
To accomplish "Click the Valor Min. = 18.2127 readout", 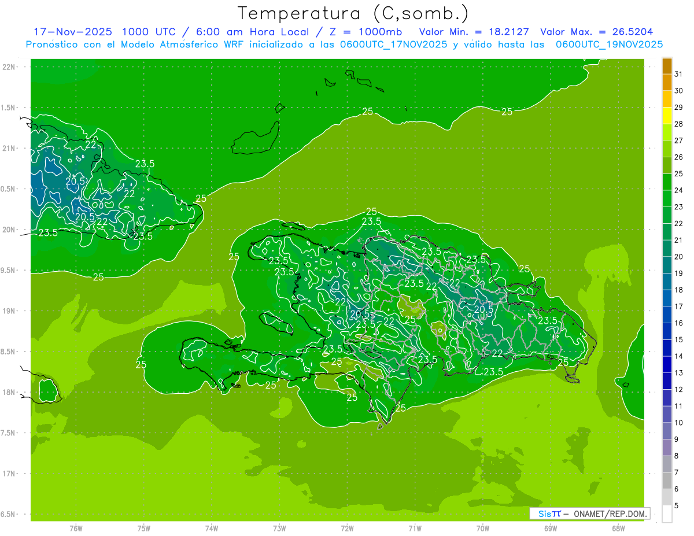I will (474, 32).
